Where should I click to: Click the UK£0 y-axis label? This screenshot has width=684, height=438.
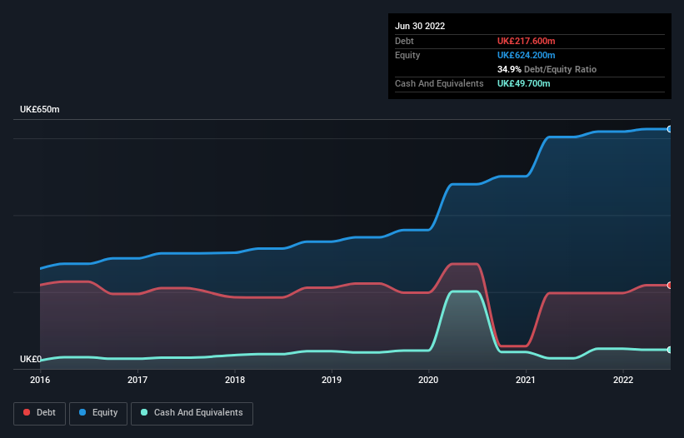[x=31, y=359]
